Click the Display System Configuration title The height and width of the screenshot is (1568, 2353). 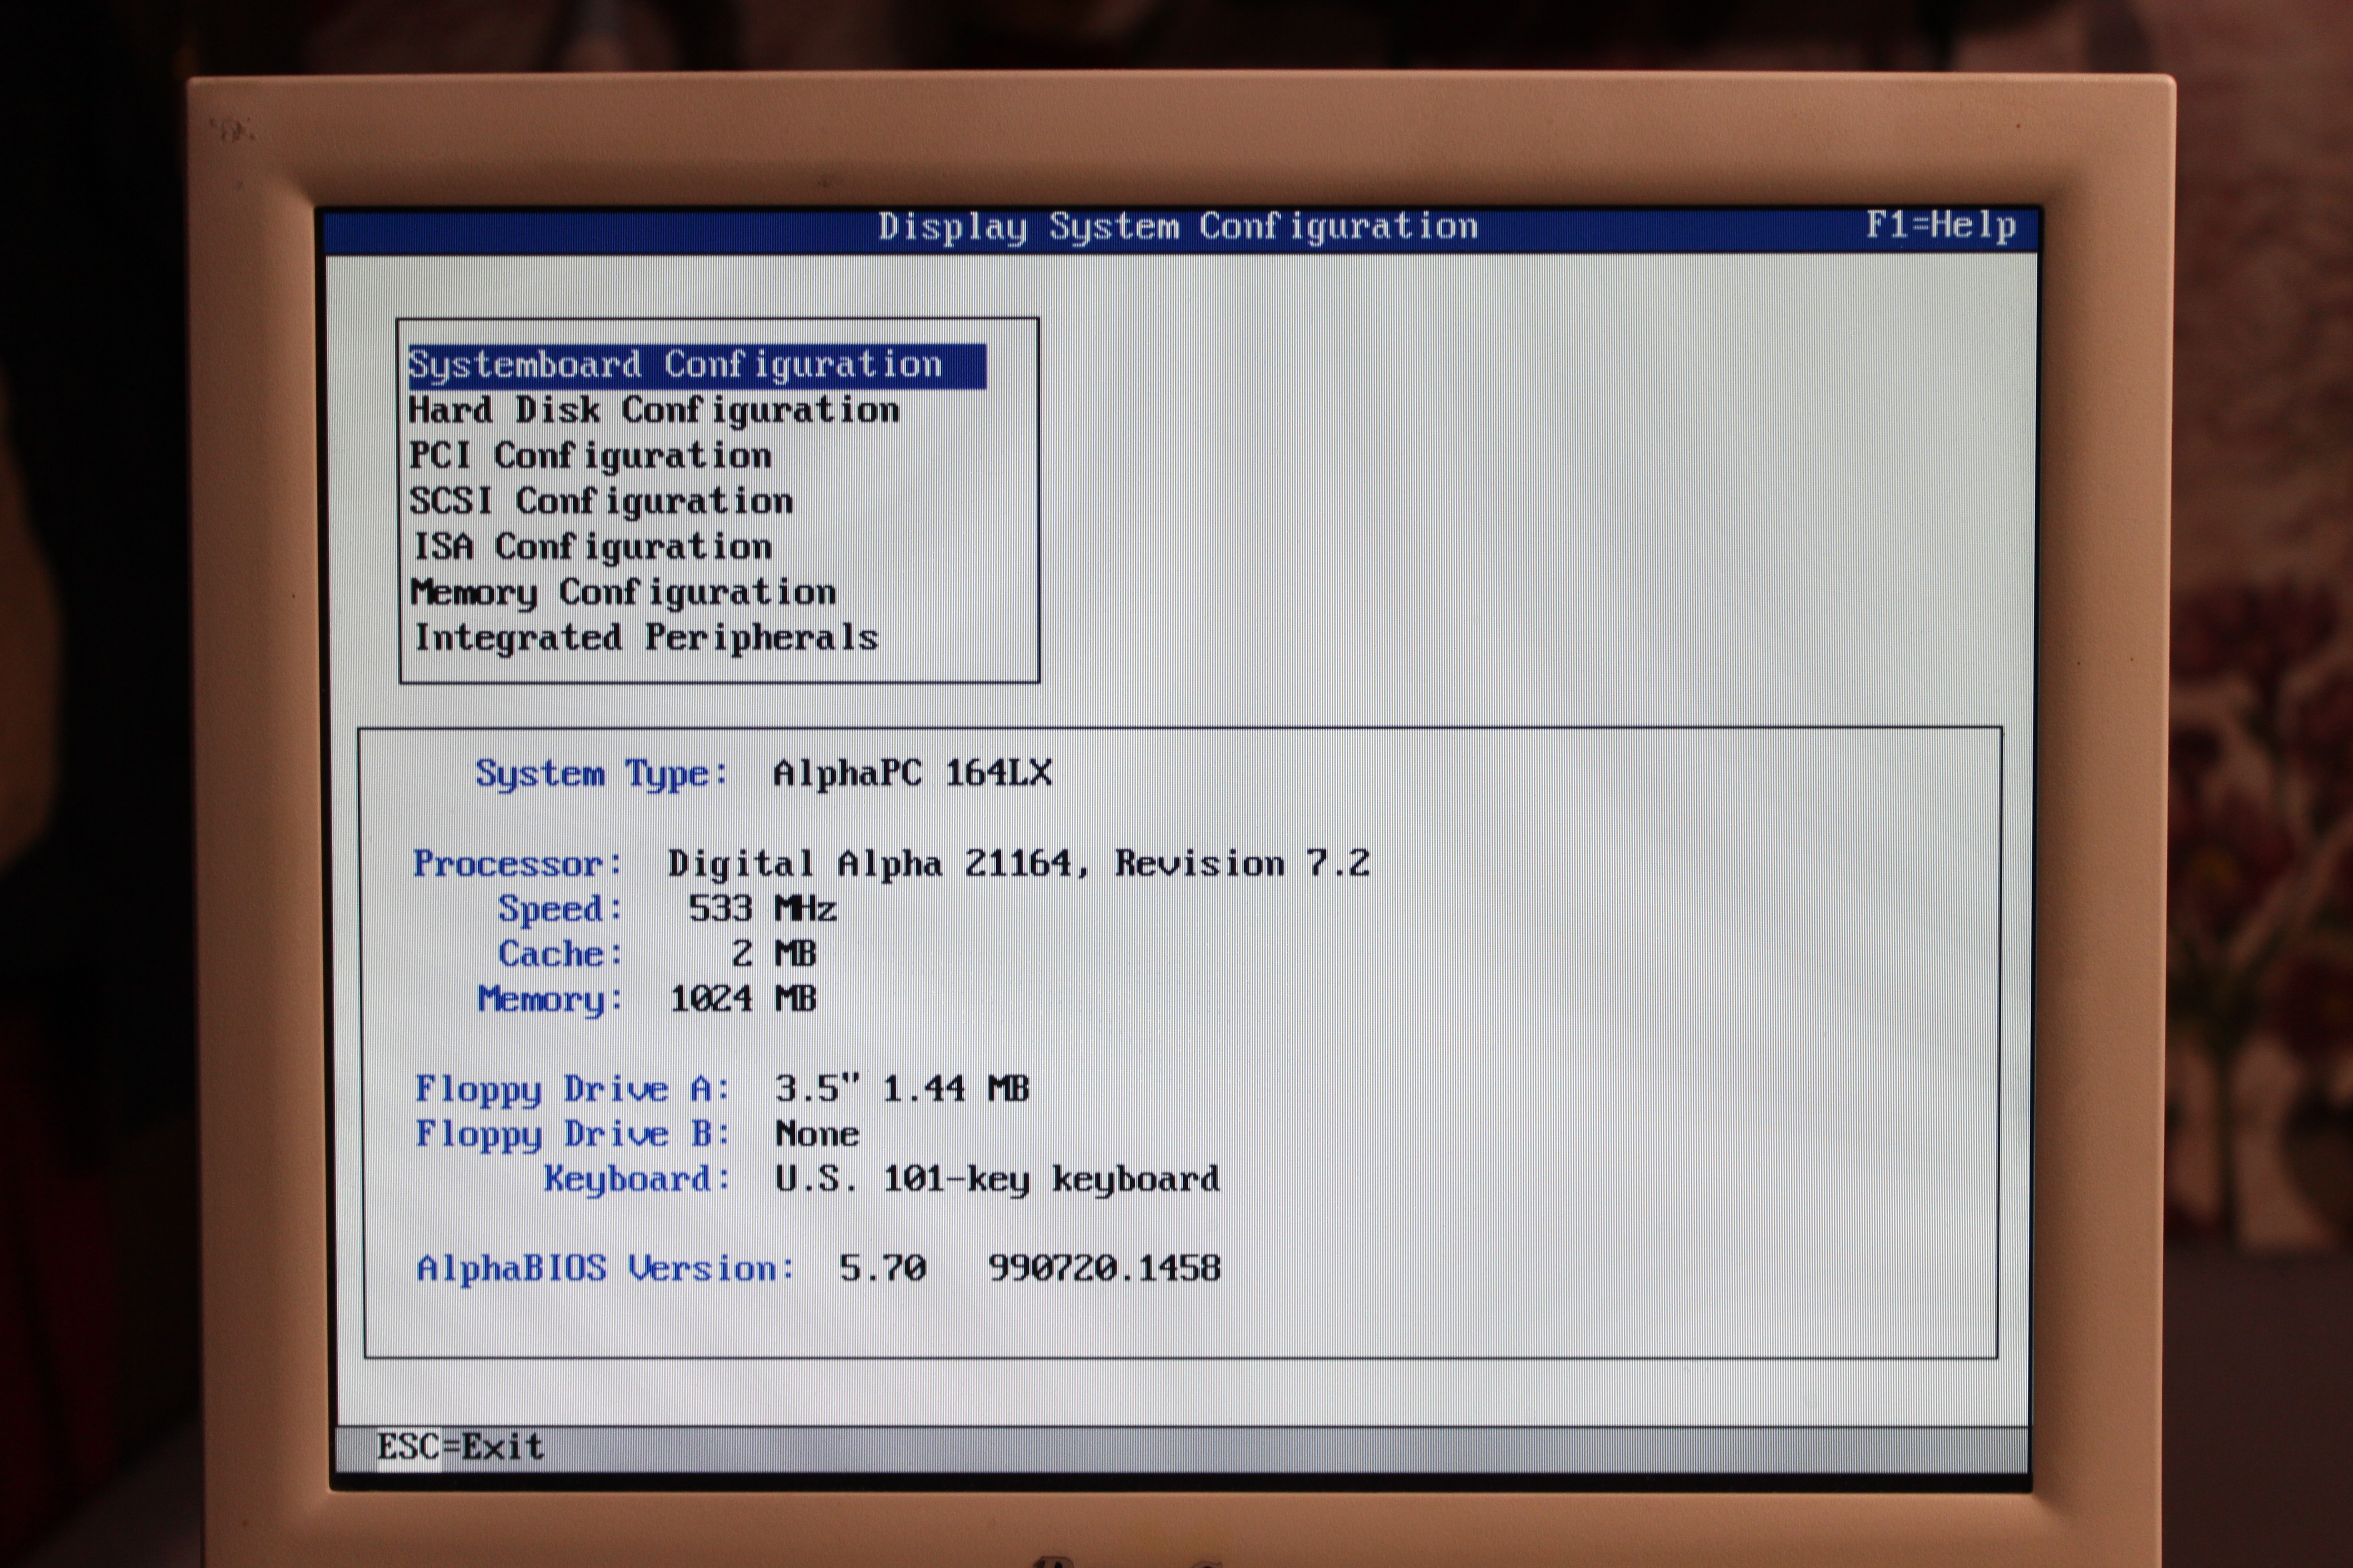coord(1177,227)
